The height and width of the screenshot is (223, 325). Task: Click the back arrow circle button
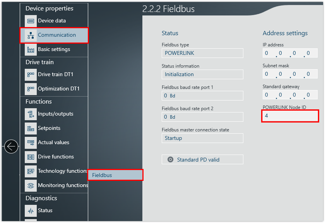11,146
